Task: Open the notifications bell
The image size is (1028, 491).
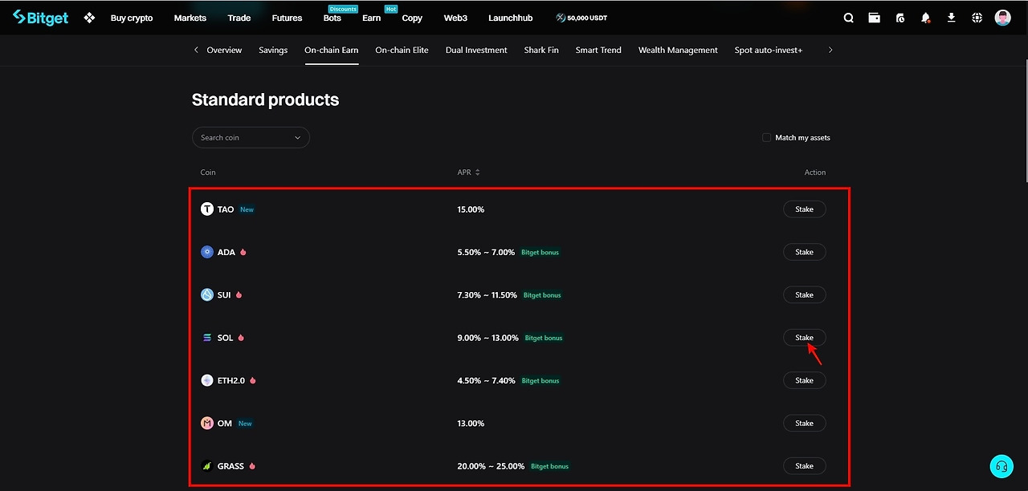Action: [x=926, y=18]
